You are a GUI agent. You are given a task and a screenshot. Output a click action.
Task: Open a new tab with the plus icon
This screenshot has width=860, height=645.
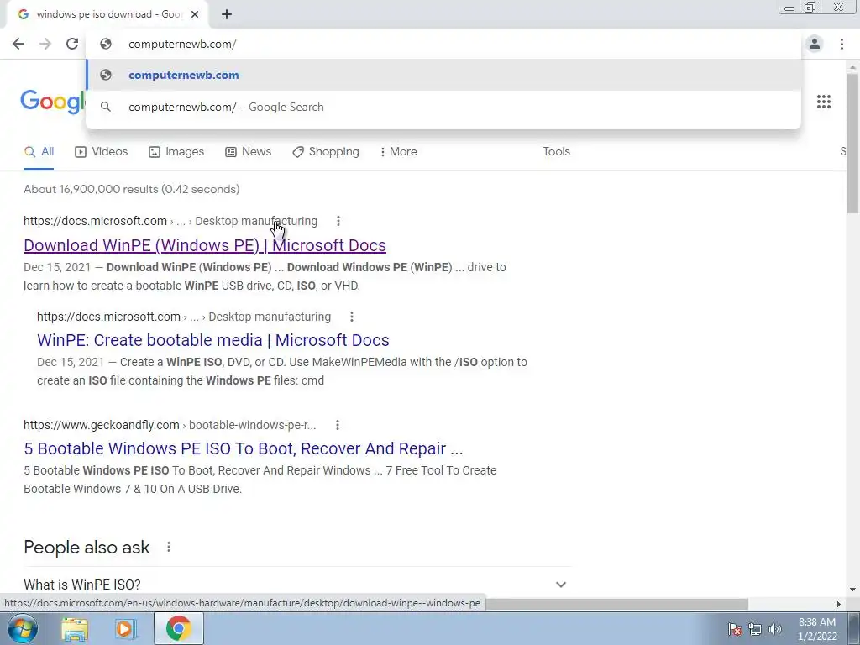[x=227, y=14]
